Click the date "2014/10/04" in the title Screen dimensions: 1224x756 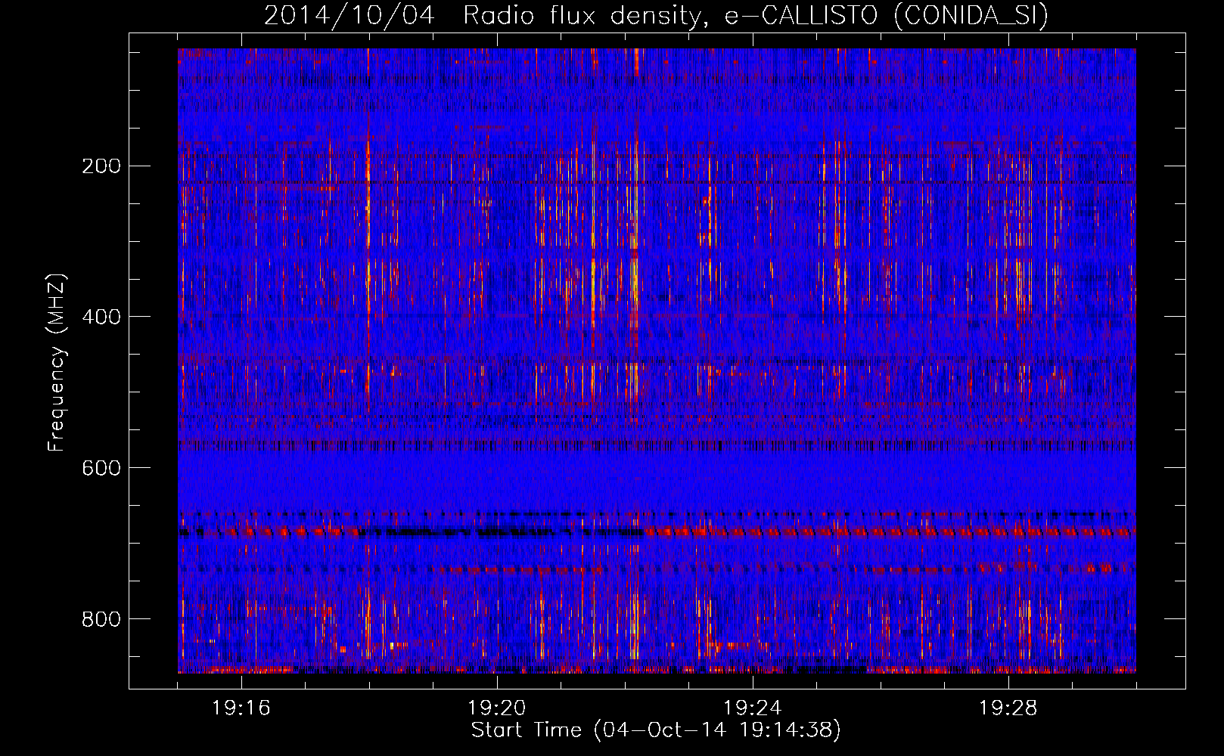(x=349, y=15)
